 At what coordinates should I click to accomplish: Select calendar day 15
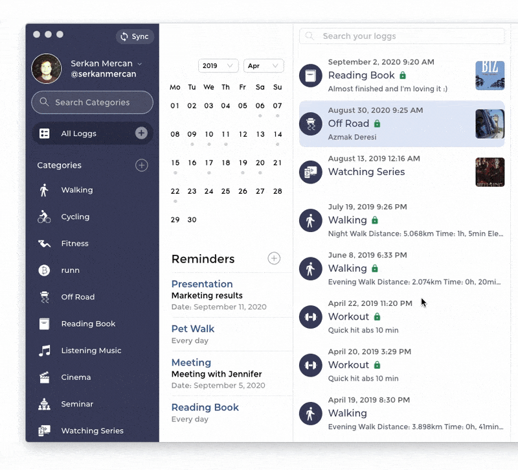tap(175, 163)
